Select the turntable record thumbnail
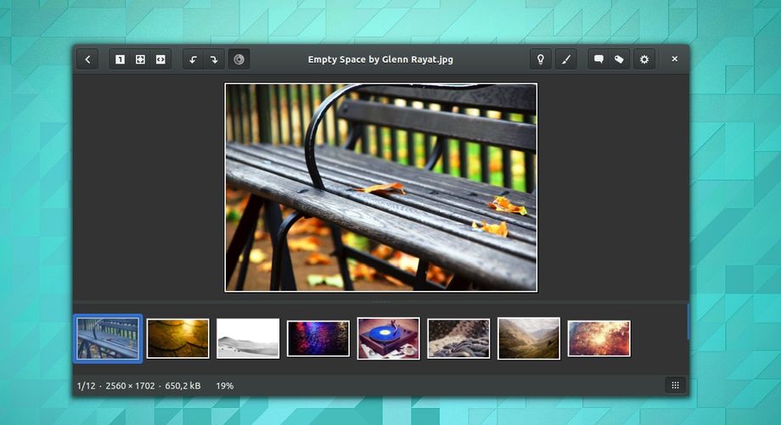This screenshot has width=781, height=425. pos(388,338)
